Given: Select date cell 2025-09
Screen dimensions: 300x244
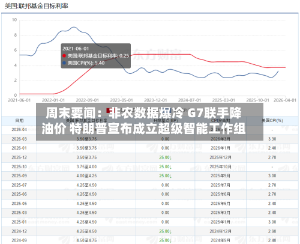Looking at the screenshot, I should point(19,176).
